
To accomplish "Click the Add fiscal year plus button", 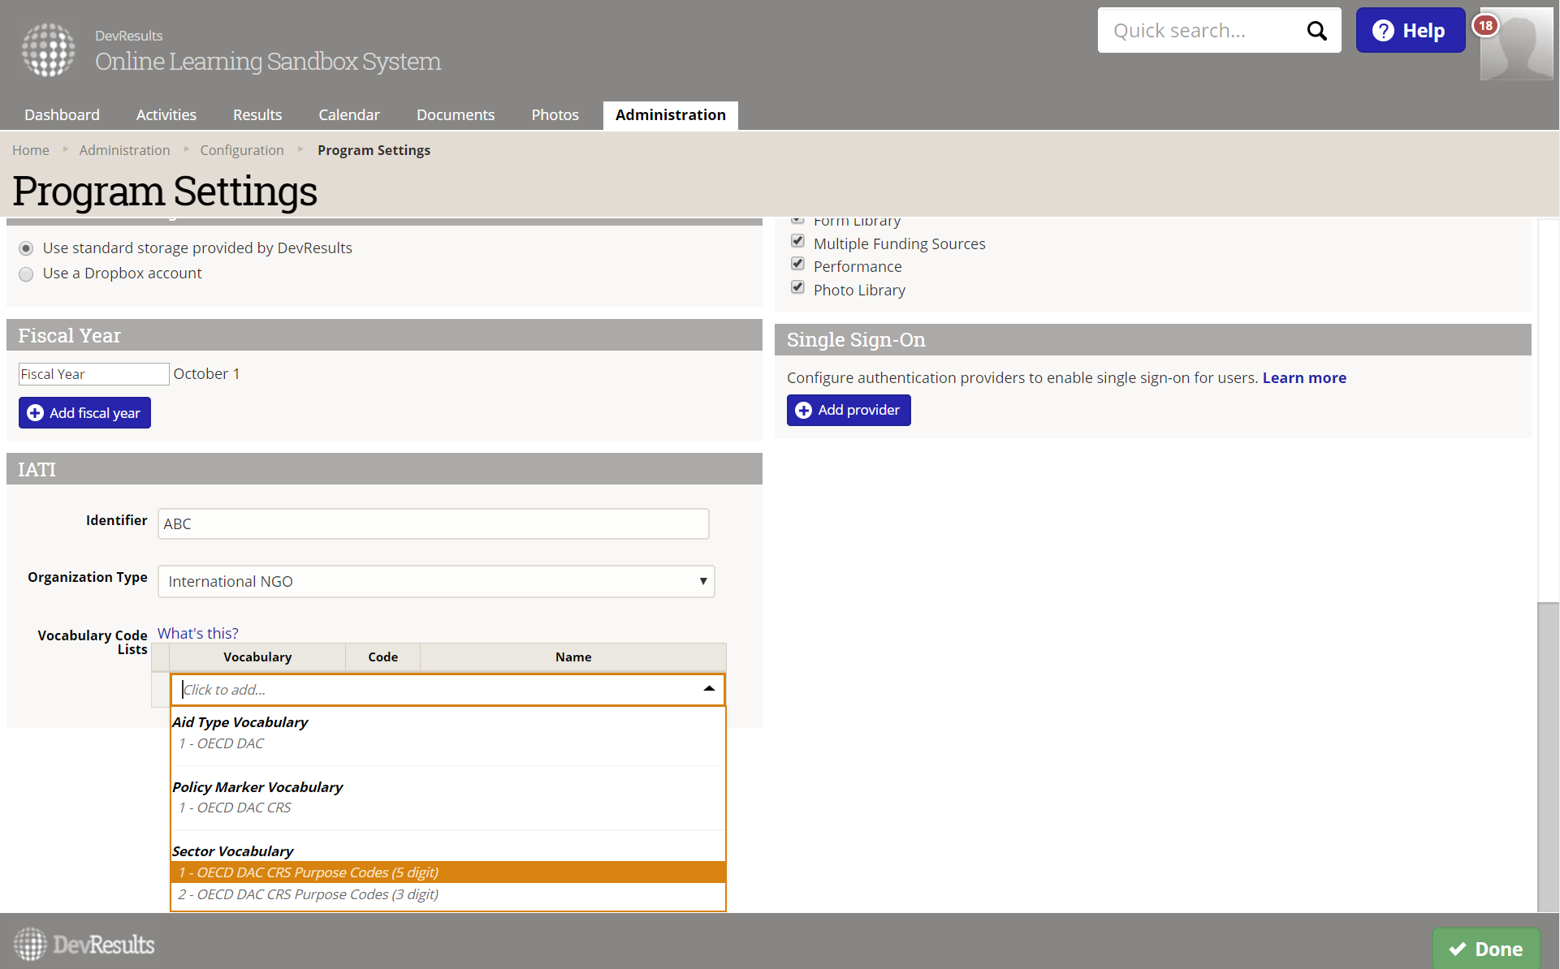I will pos(84,413).
